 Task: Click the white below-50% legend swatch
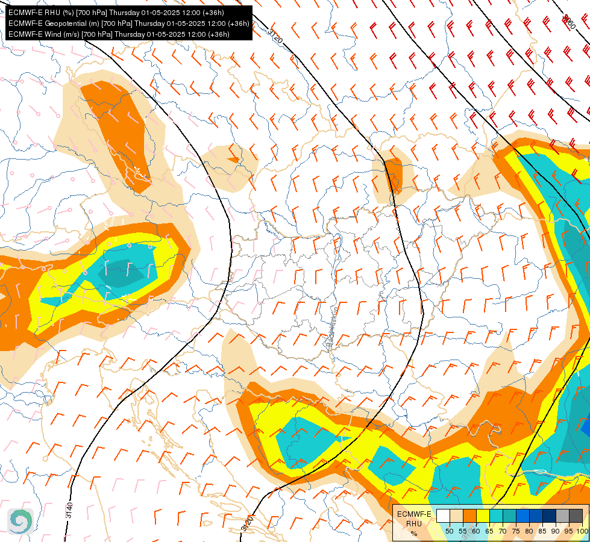click(443, 516)
